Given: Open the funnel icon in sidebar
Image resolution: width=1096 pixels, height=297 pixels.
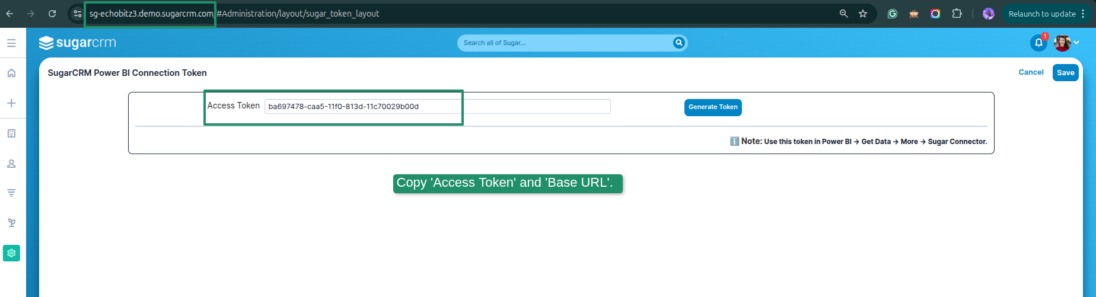Looking at the screenshot, I should click(11, 193).
